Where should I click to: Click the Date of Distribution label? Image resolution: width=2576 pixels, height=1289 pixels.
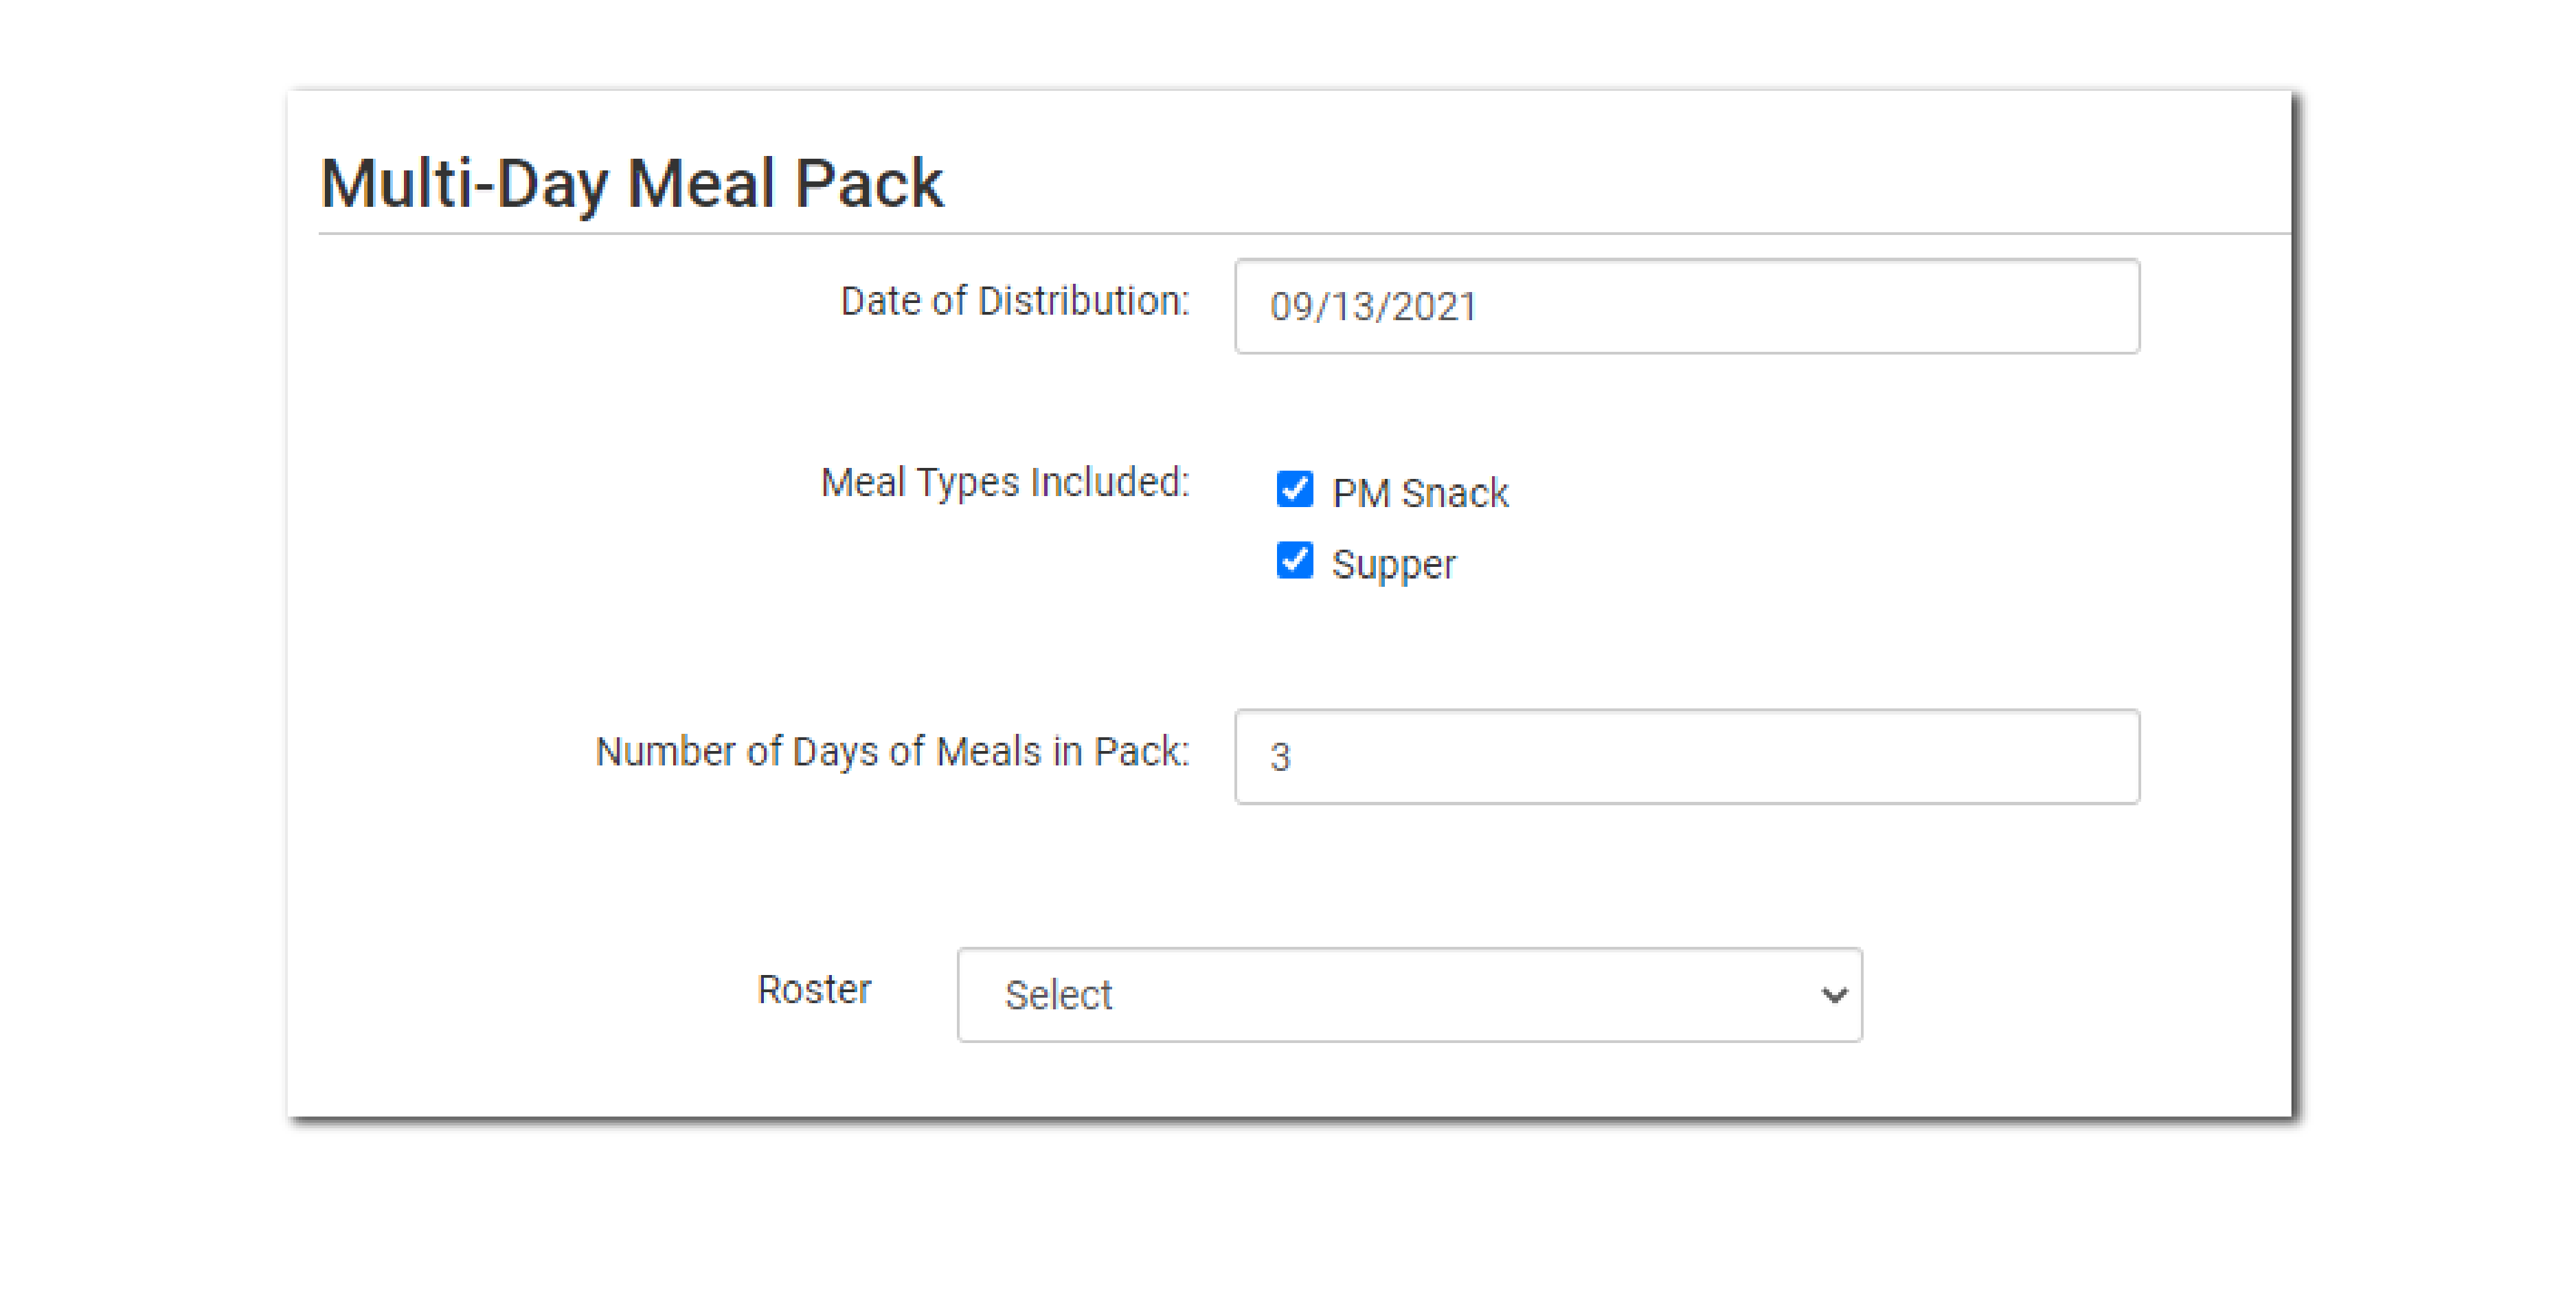[x=1014, y=301]
